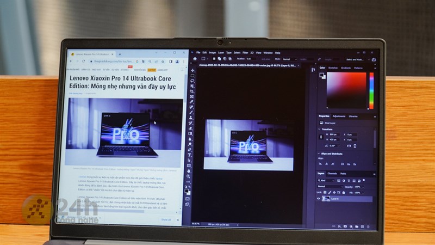Click the collapsed History panel icon
The height and width of the screenshot is (245, 435).
[313, 70]
